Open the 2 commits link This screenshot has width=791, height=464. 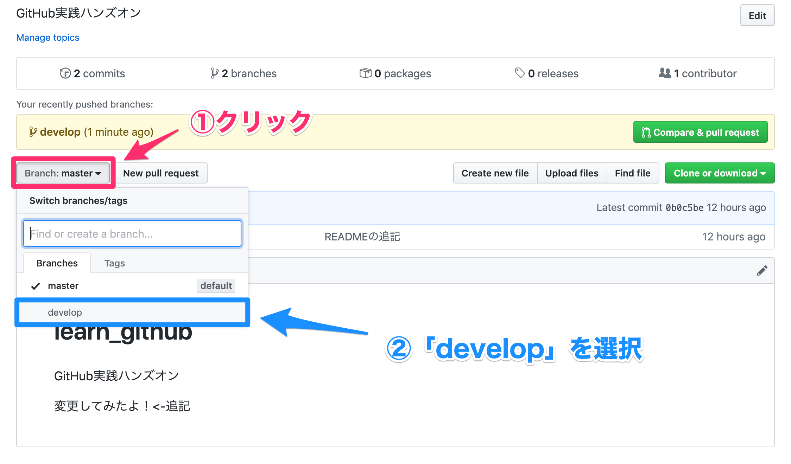click(92, 73)
